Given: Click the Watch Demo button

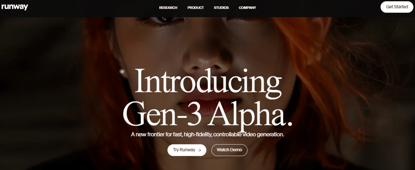Looking at the screenshot, I should coord(229,150).
